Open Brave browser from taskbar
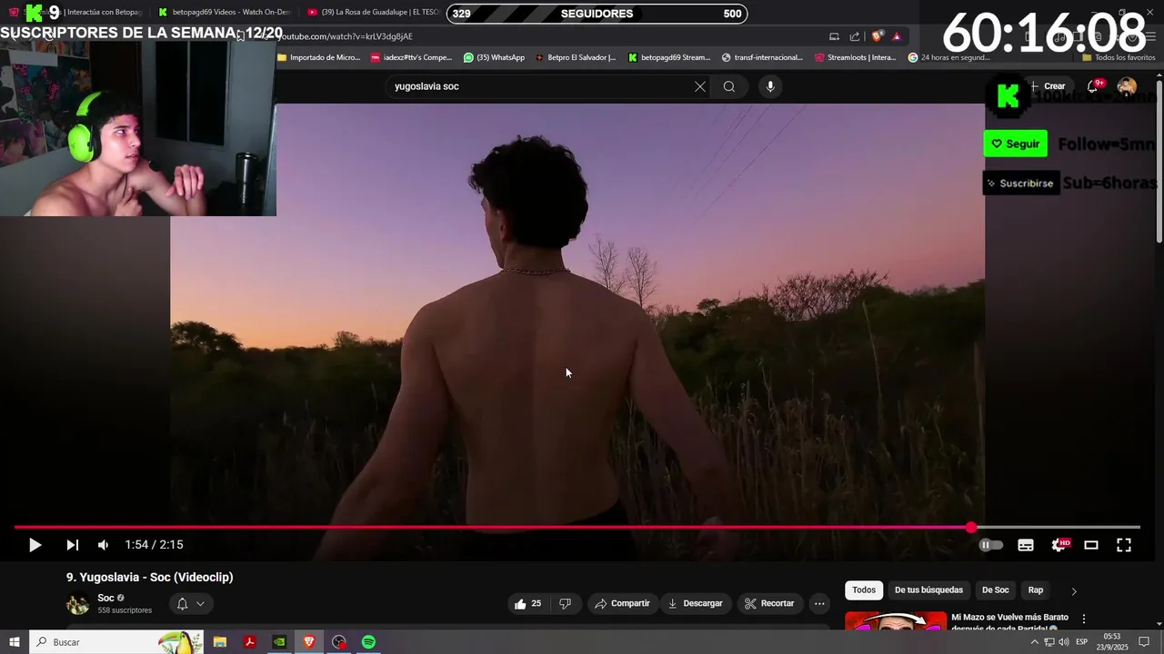The image size is (1164, 654). click(309, 642)
